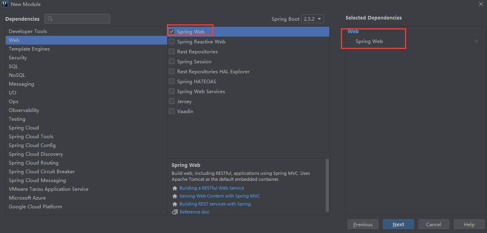Select the Web category
Image resolution: width=487 pixels, height=233 pixels.
(x=86, y=40)
